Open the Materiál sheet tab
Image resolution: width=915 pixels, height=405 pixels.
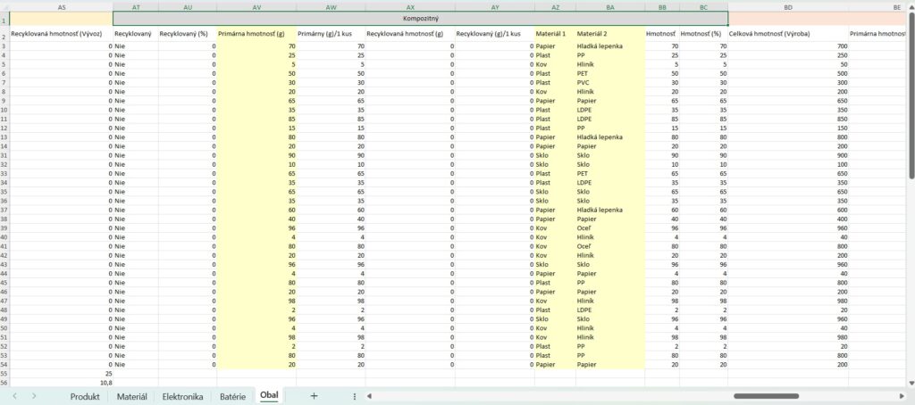(x=132, y=396)
